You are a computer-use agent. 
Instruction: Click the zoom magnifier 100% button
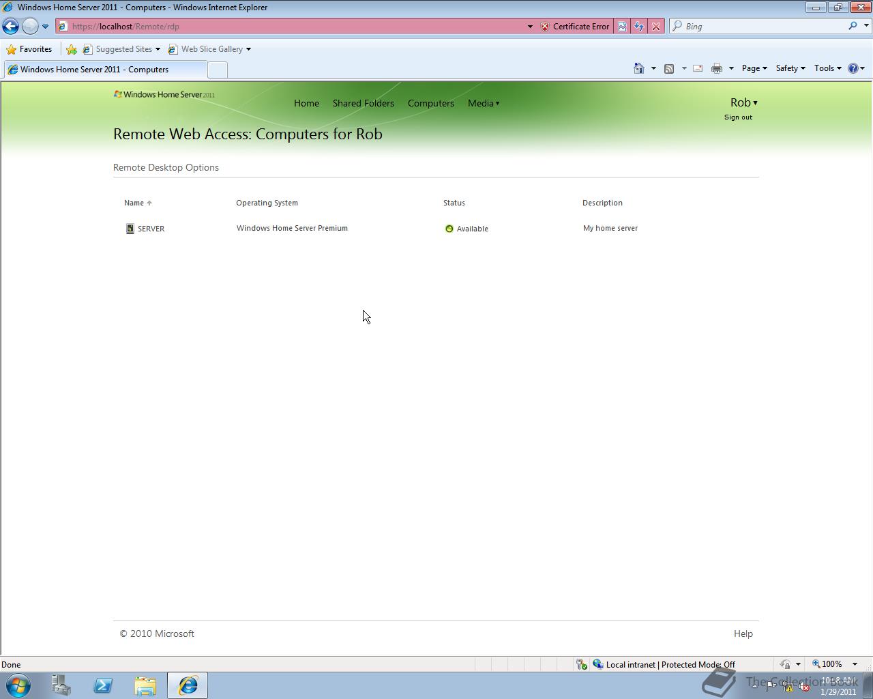coord(827,664)
